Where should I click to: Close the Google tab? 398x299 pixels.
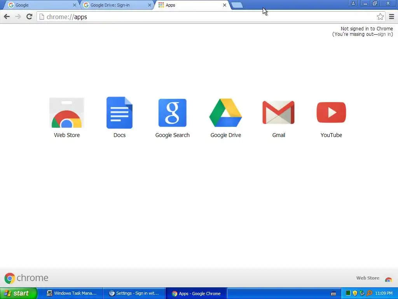coord(74,5)
